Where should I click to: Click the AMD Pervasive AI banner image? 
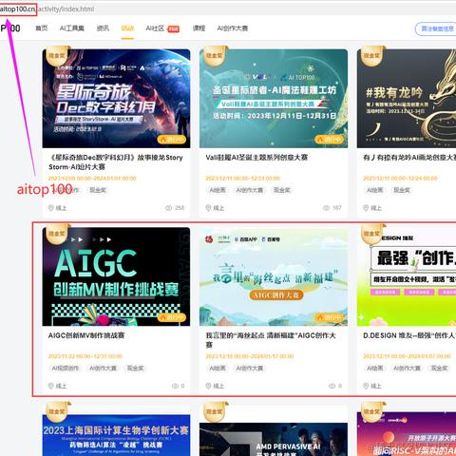click(274, 440)
